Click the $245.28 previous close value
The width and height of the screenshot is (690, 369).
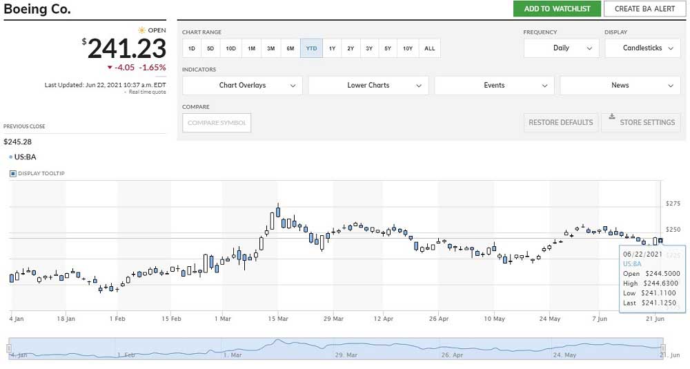pos(18,142)
